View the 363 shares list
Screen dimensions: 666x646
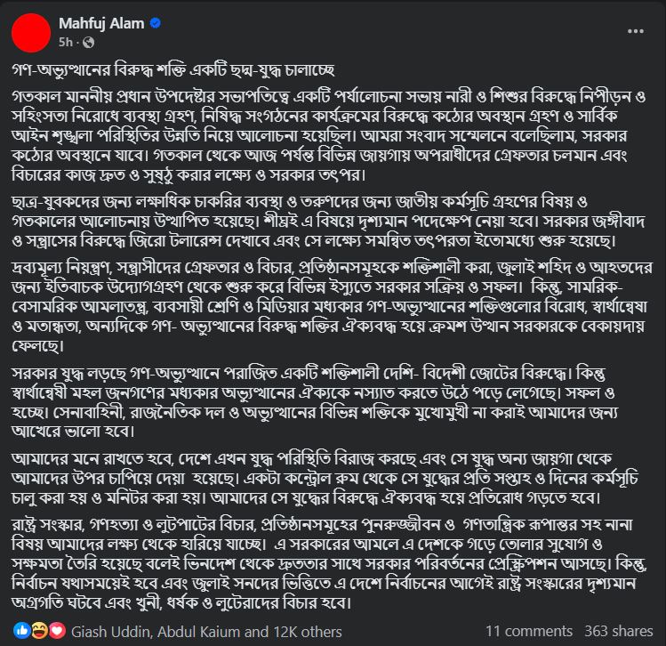[x=620, y=631]
